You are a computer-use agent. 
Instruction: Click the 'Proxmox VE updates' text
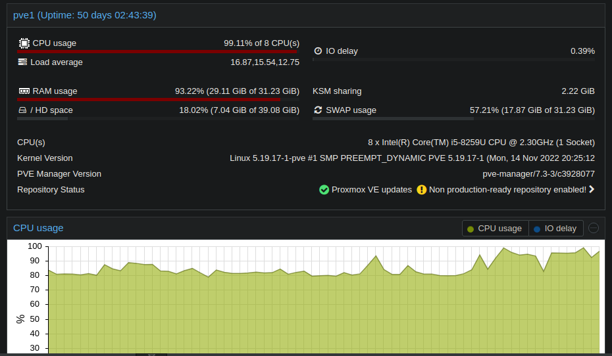click(x=372, y=190)
